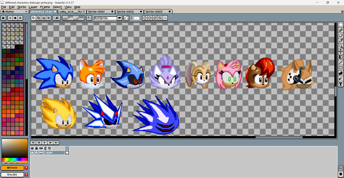
Task: Toggle lock for all layers in header
Action: pyautogui.click(x=37, y=149)
